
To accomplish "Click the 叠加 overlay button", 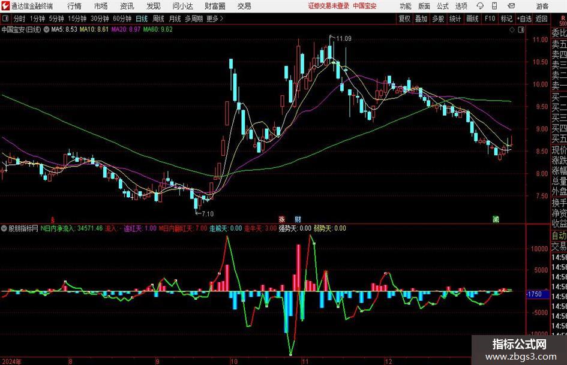I will coord(421,19).
